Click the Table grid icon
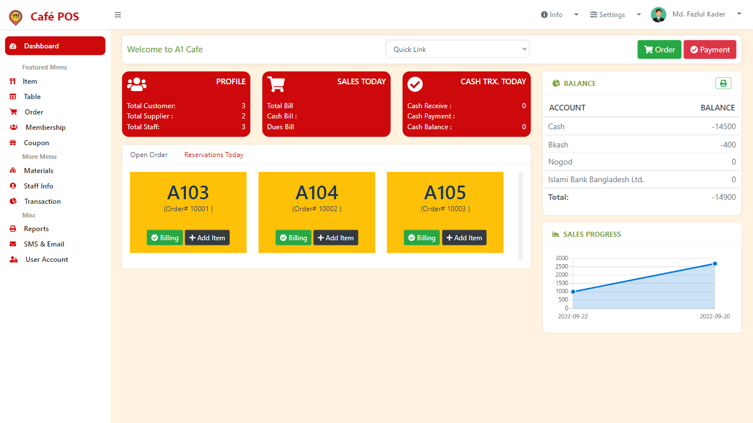Screen dimensions: 753x423 tap(13, 97)
